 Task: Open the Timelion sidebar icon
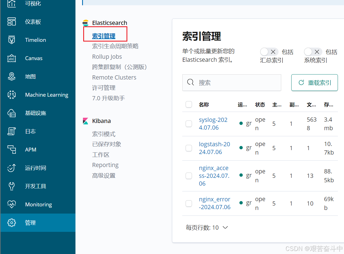12,40
